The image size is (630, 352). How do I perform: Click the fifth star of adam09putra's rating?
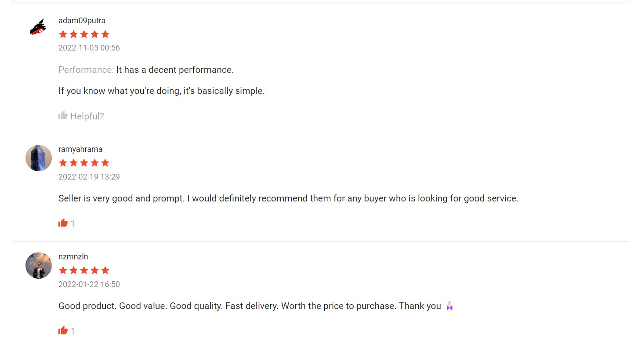coord(105,34)
